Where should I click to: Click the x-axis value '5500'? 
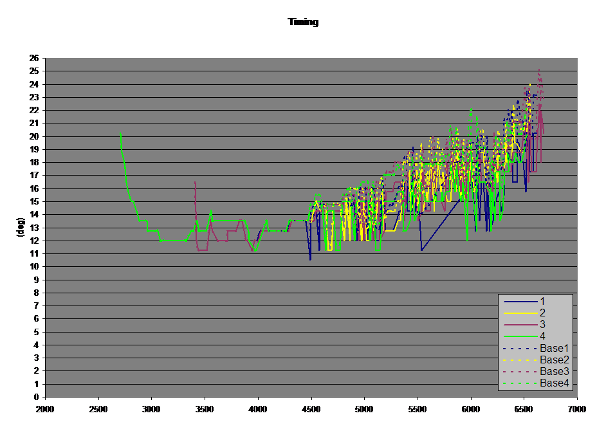coord(418,409)
